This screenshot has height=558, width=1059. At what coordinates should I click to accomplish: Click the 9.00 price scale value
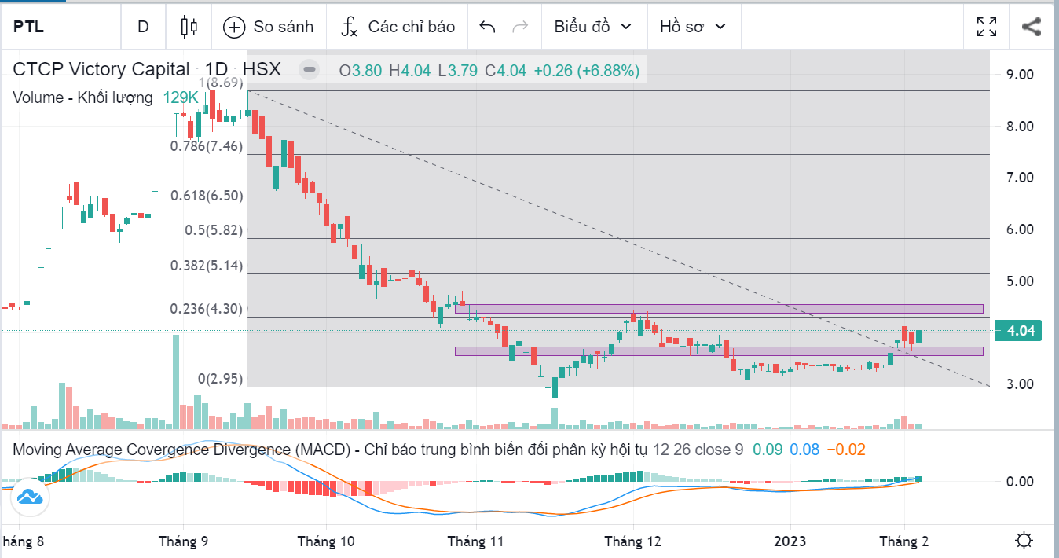tap(1019, 75)
